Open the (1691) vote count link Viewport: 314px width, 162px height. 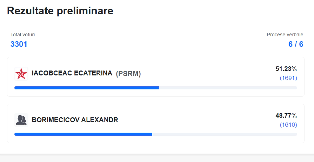pyautogui.click(x=288, y=78)
